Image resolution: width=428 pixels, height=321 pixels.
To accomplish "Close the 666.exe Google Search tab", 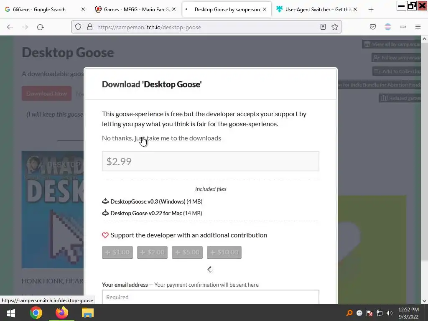I will 83,9.
